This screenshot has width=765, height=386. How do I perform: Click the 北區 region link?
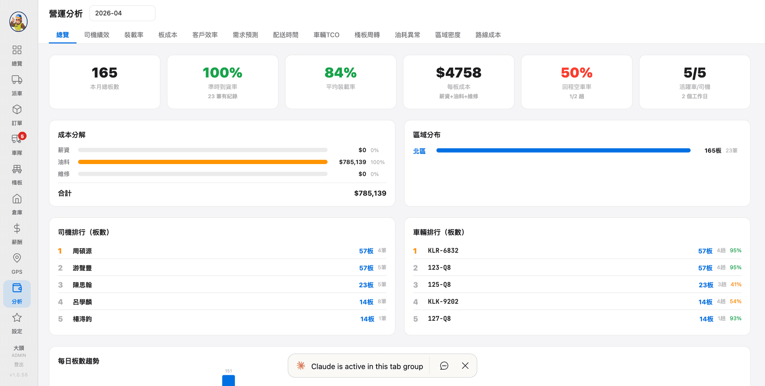pos(419,151)
